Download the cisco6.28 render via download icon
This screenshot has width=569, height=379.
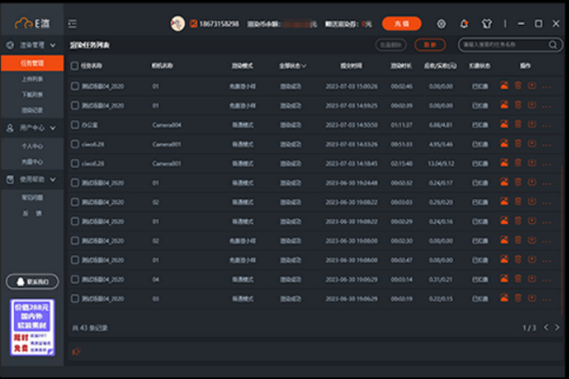point(532,143)
